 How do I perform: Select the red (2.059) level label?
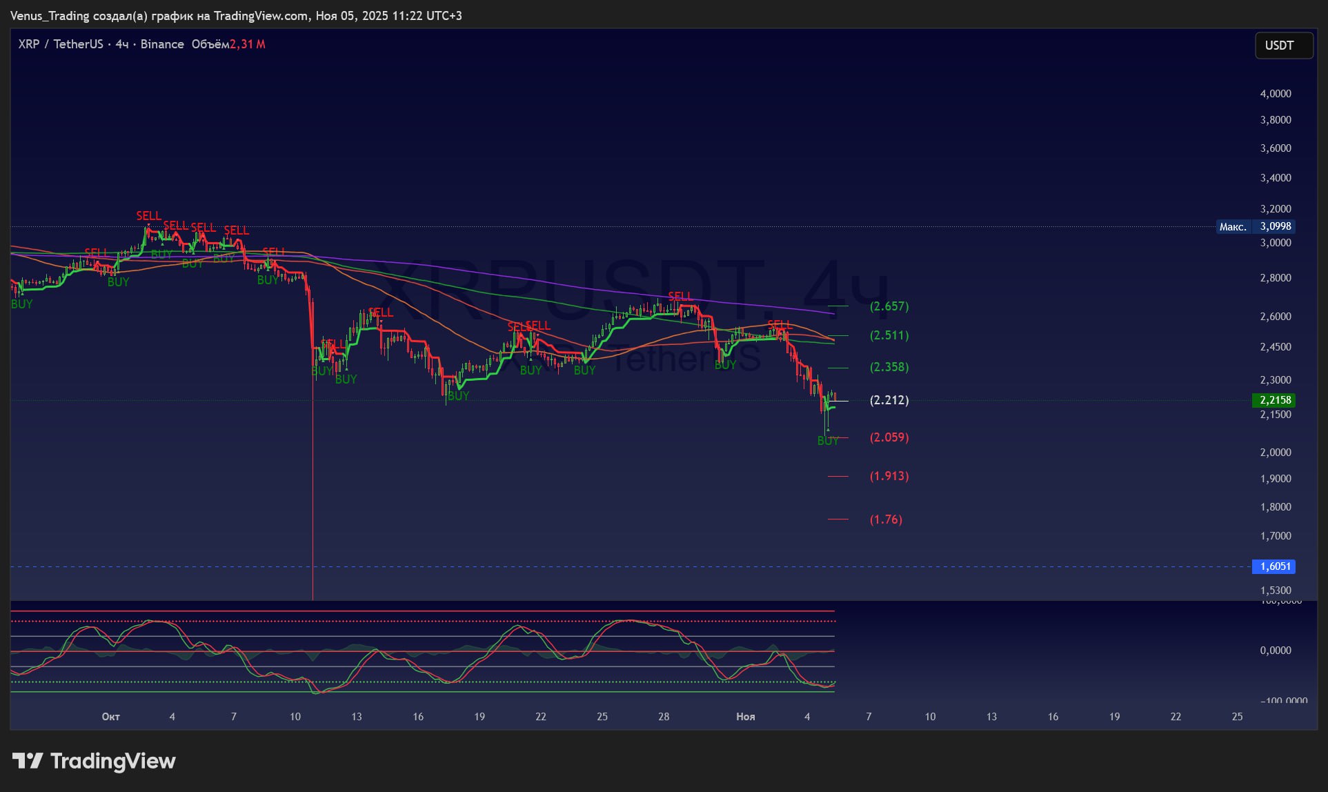click(x=889, y=437)
